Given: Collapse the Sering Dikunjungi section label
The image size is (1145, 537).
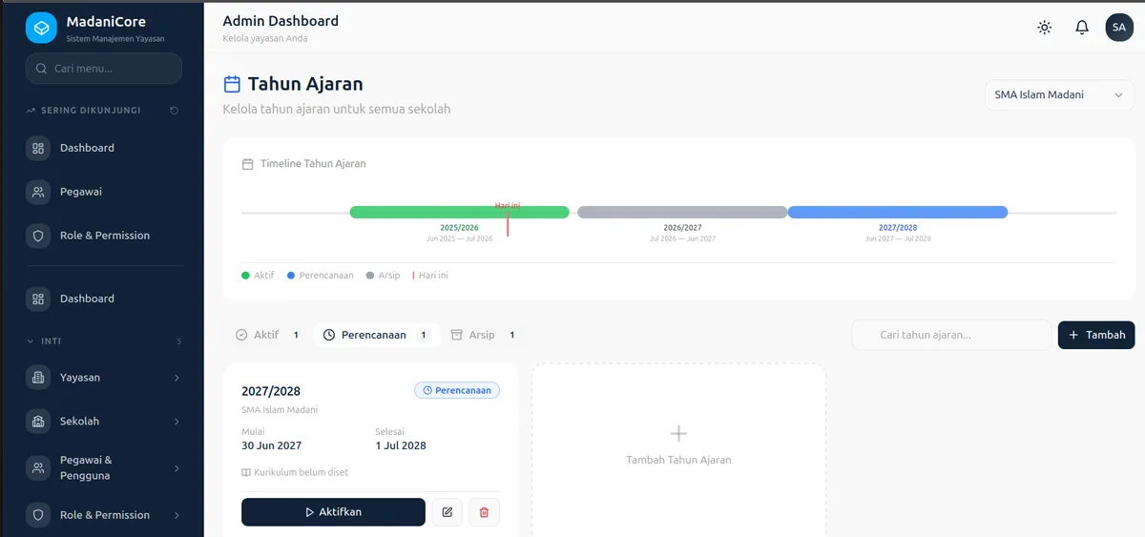Looking at the screenshot, I should [x=91, y=111].
